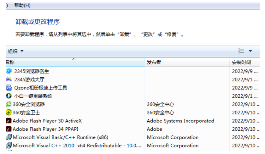Click the Adobe Flash Player 30 ActiveX icon
The image size is (265, 154).
[9, 121]
